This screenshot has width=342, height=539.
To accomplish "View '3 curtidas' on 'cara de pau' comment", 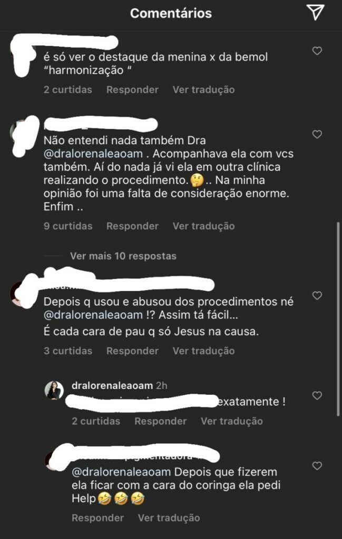I will pos(68,351).
